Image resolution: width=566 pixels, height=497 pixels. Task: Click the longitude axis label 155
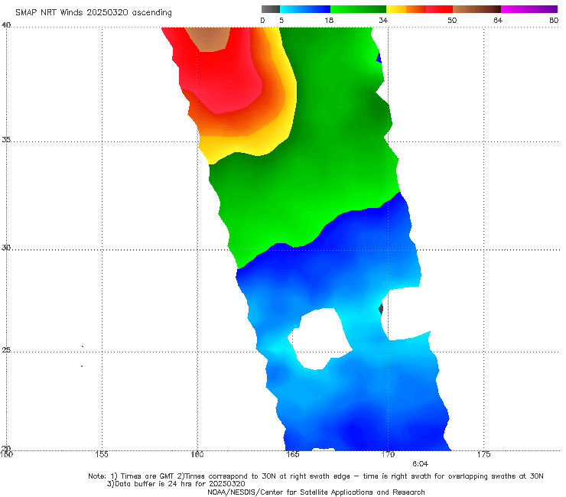[102, 454]
